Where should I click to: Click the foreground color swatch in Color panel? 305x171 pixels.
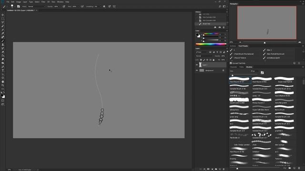(x=197, y=35)
